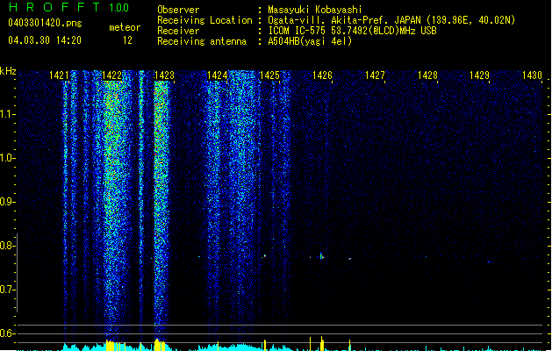Click the 1423 time axis marker

[164, 75]
